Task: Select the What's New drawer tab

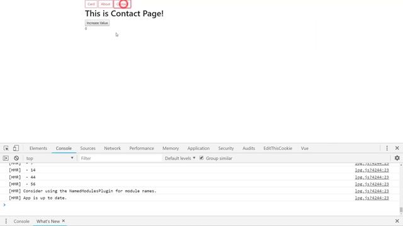Action: (x=48, y=221)
